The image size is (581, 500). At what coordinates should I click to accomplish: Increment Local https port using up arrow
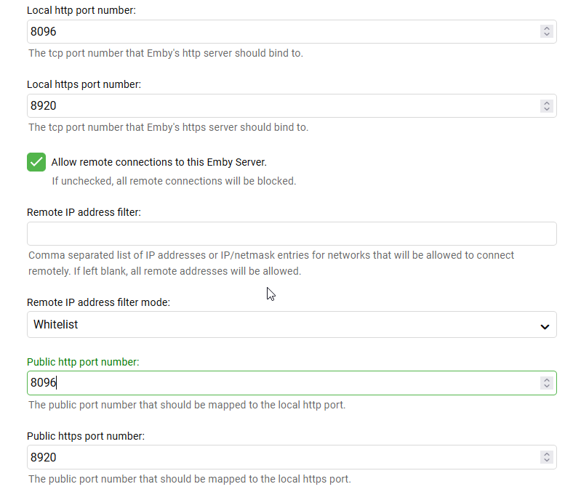pos(547,103)
